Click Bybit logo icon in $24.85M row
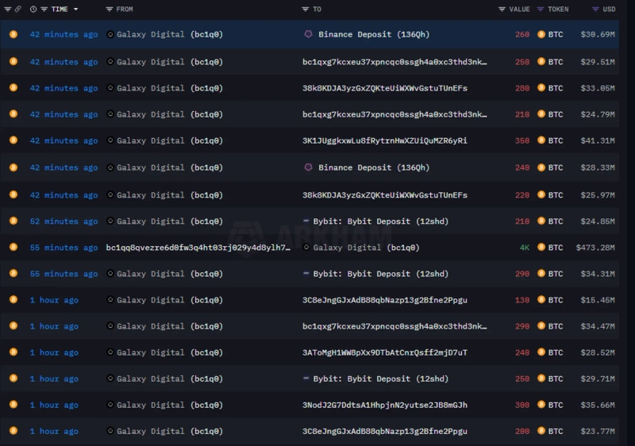This screenshot has height=446, width=635. pos(307,221)
